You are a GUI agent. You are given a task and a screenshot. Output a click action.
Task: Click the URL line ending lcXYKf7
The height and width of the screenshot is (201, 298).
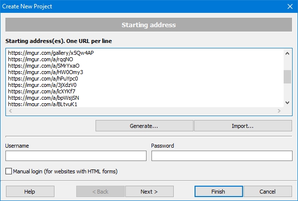pos(42,91)
